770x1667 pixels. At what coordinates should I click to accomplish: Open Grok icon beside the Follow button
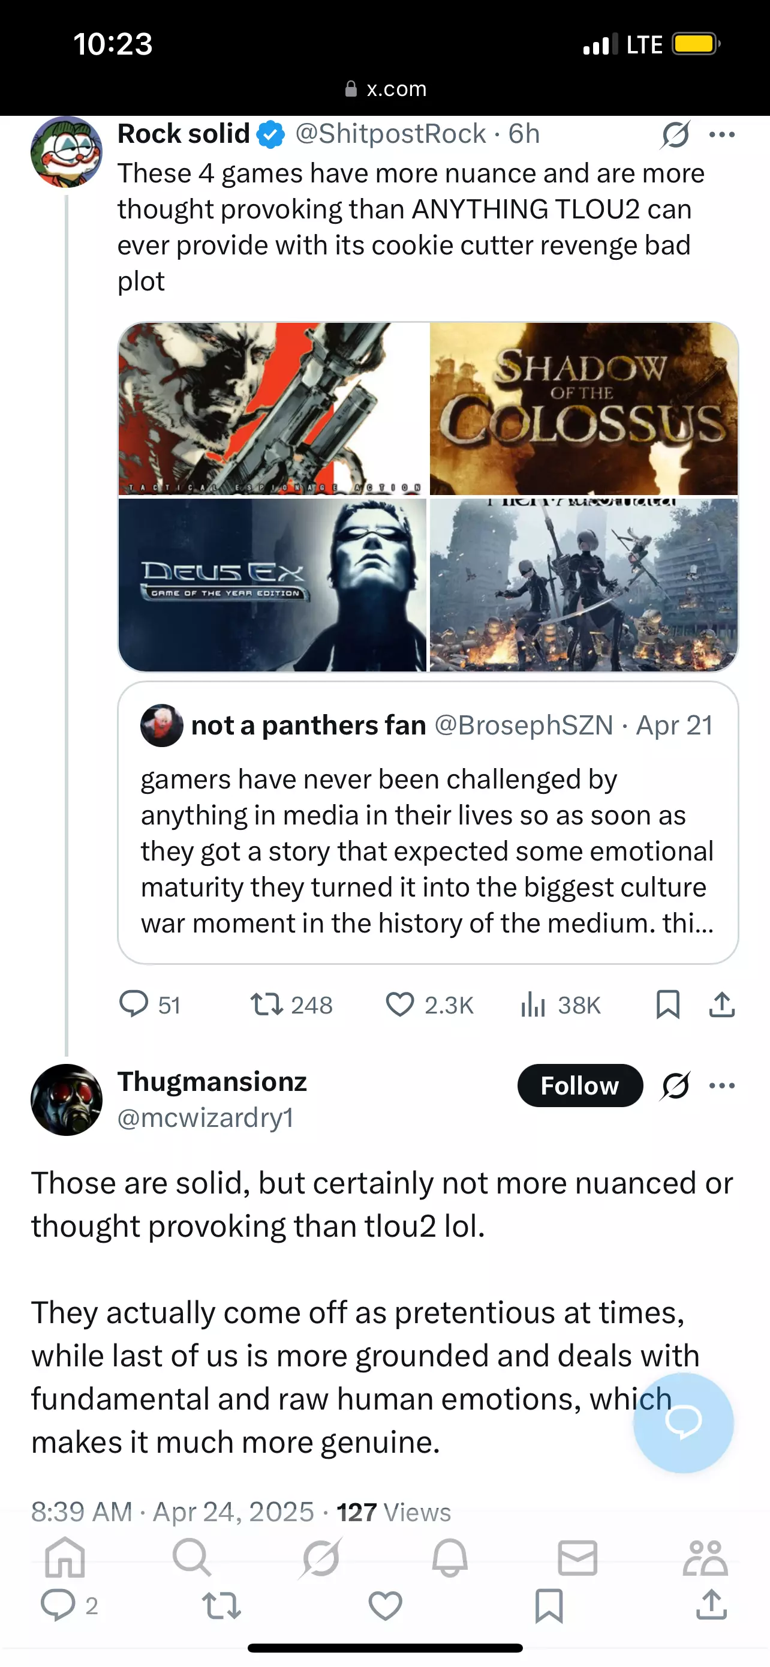675,1086
